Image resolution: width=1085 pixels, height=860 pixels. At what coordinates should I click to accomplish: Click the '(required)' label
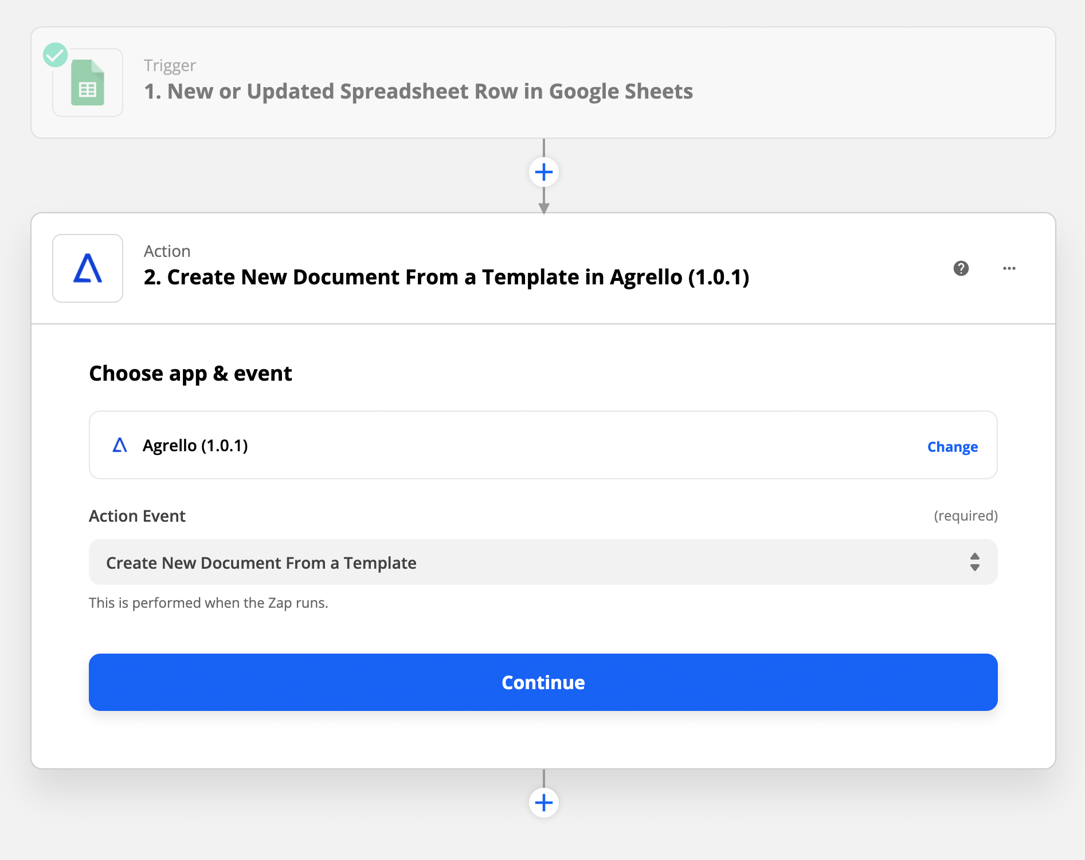[966, 516]
